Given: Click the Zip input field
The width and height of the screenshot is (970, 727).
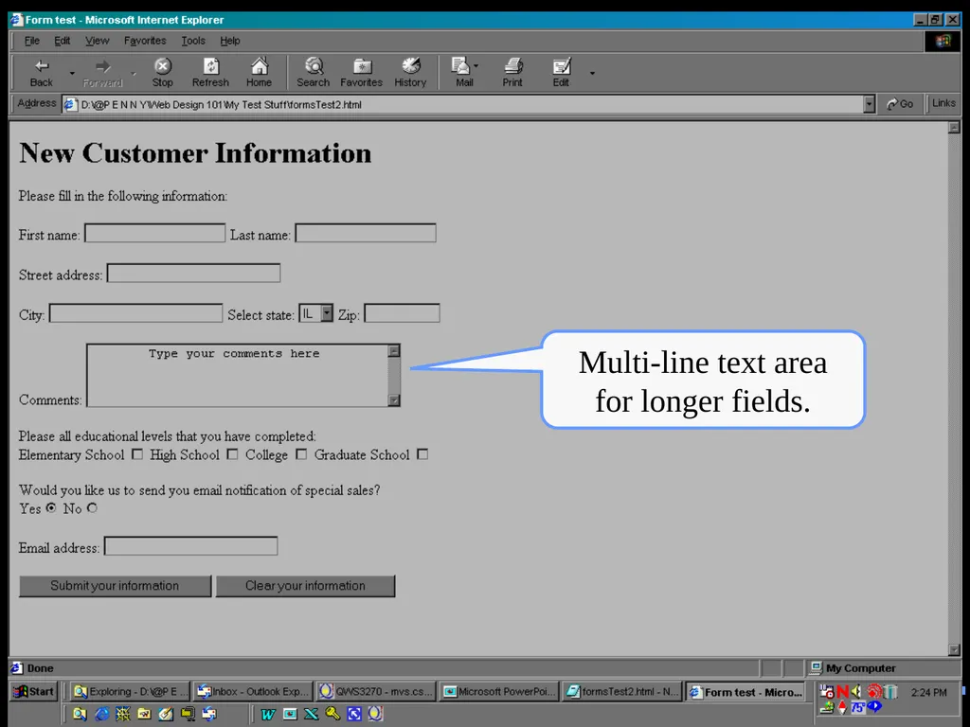Looking at the screenshot, I should point(402,312).
